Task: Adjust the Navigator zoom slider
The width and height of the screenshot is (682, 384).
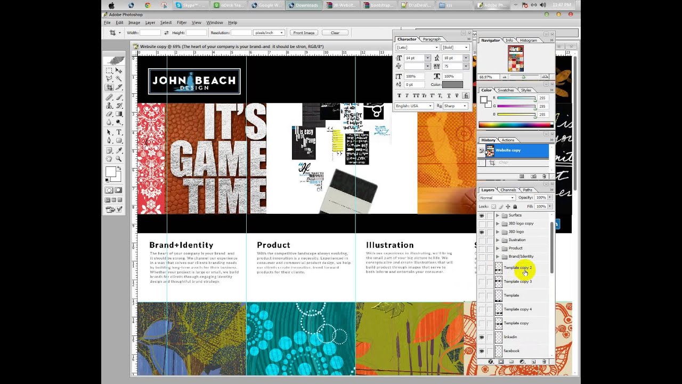Action: [x=523, y=77]
